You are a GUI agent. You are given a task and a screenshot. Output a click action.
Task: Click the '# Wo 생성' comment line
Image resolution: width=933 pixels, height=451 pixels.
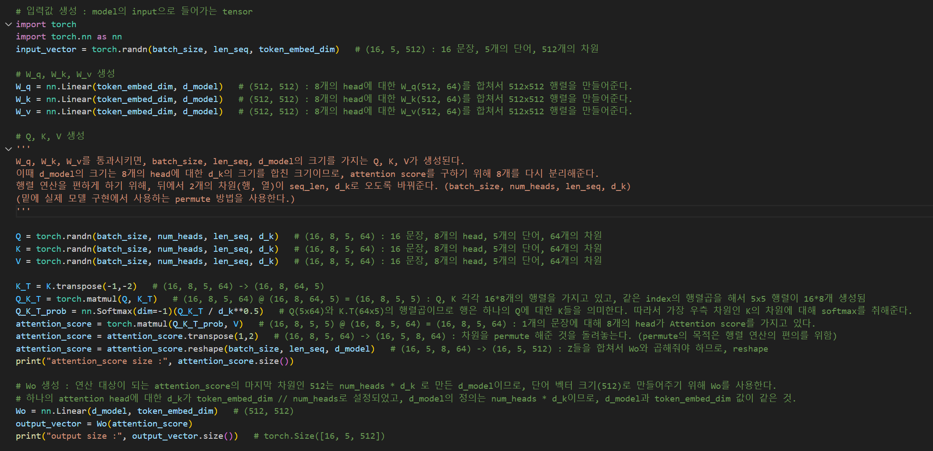396,386
